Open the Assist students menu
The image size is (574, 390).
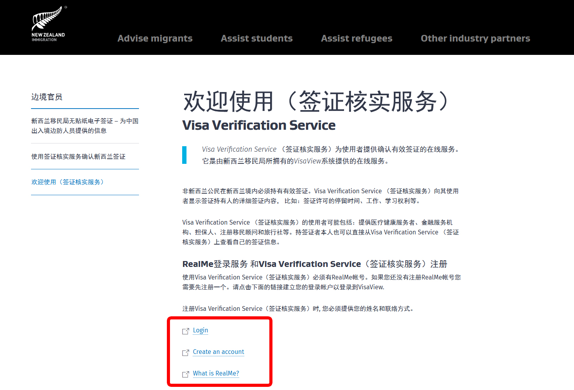(257, 38)
